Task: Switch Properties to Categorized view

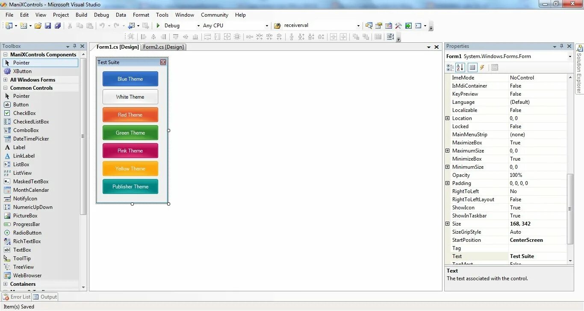Action: click(x=450, y=67)
